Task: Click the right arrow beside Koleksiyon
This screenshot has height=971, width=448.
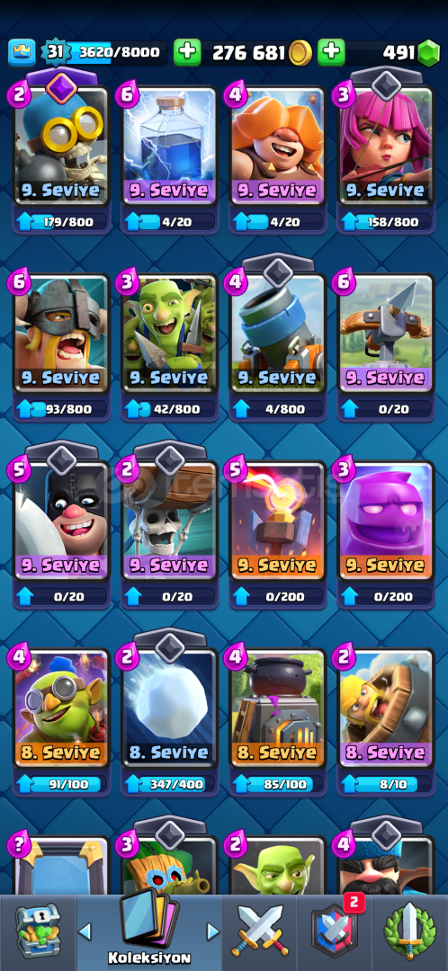Action: [x=212, y=931]
